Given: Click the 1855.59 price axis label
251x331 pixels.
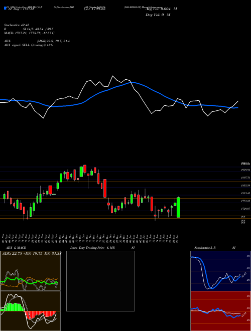Looking at the screenshot, I should tap(245, 186).
